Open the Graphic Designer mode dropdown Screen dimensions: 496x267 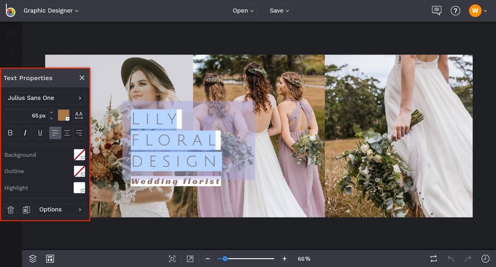[x=50, y=11]
